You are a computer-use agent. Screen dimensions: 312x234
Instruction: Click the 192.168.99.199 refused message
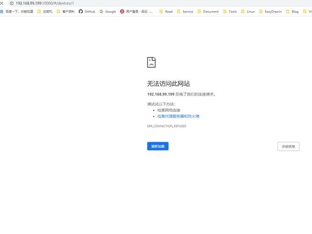pyautogui.click(x=181, y=94)
